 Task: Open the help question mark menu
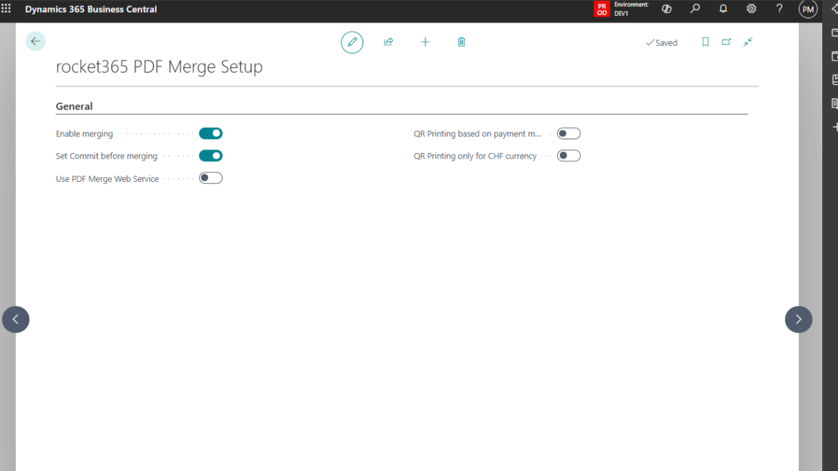[x=780, y=9]
